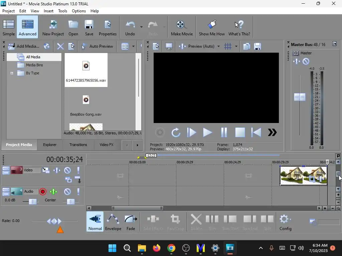Open the Make Movie wizard
Viewport: 342px width, 256px height.
[x=182, y=27]
